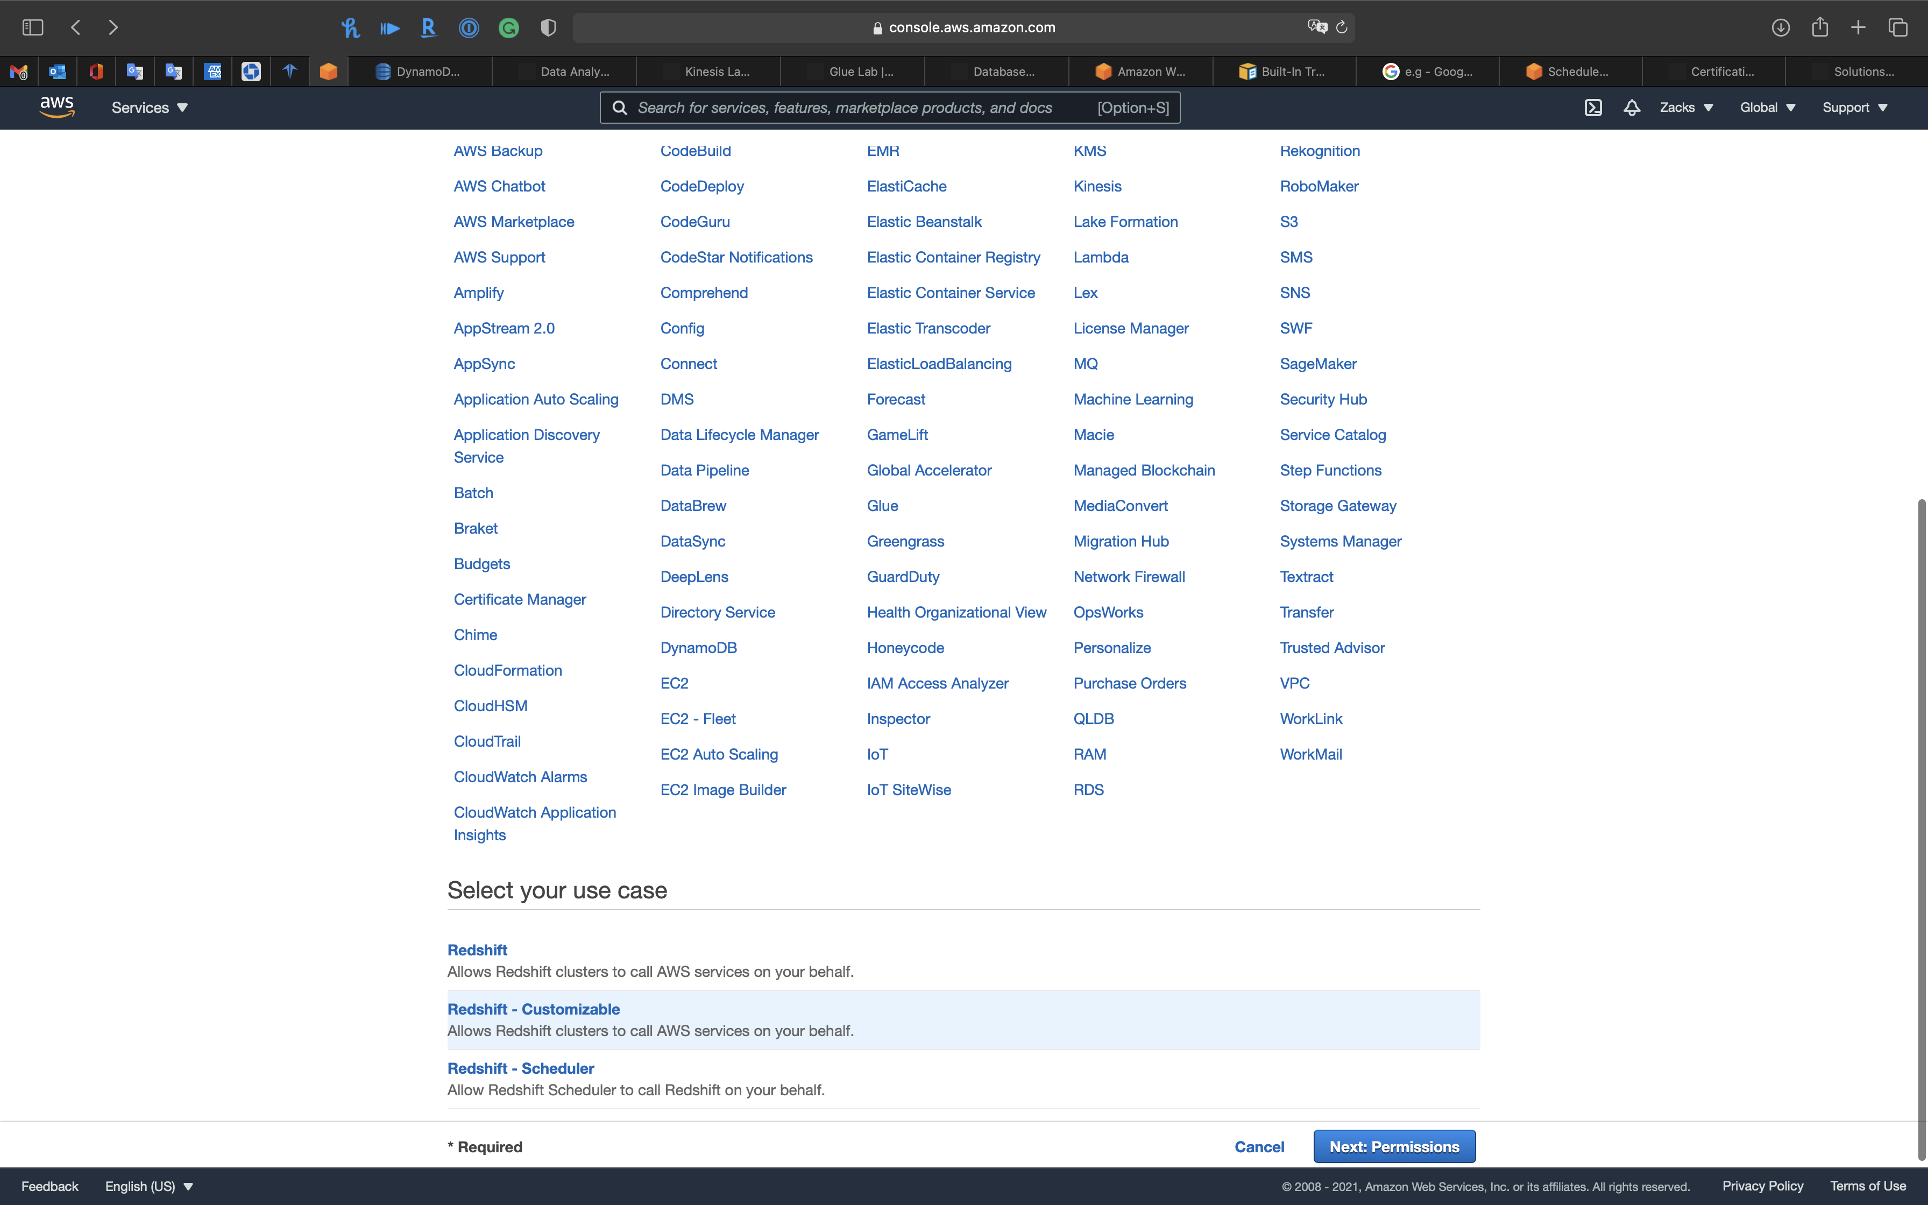
Task: Expand the Global region dropdown
Action: coord(1767,108)
